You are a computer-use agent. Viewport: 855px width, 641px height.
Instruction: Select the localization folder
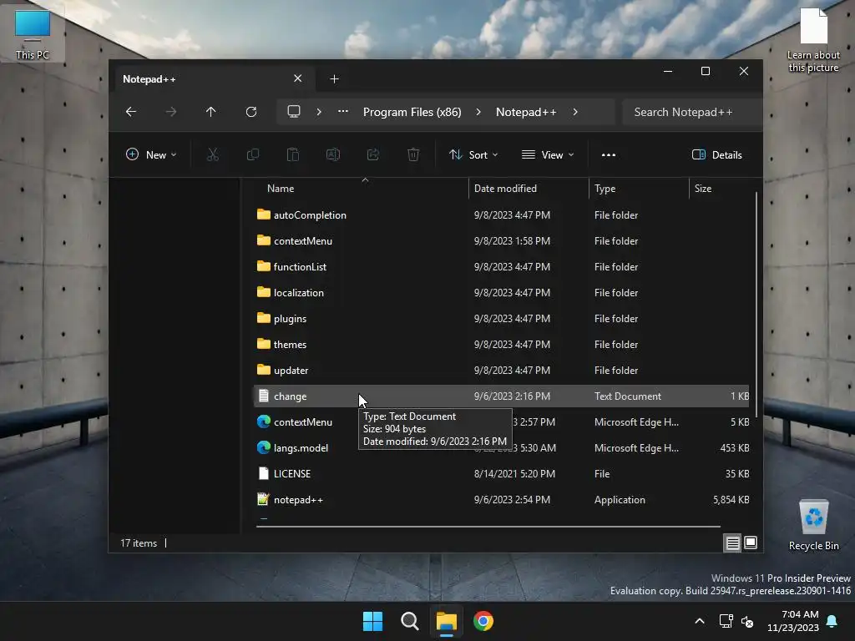(501, 293)
